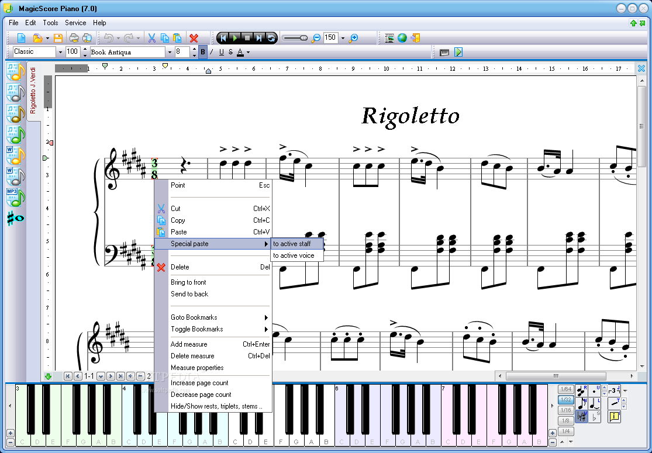Cut selection using toolbar scissors
Image resolution: width=652 pixels, height=453 pixels.
tap(152, 38)
